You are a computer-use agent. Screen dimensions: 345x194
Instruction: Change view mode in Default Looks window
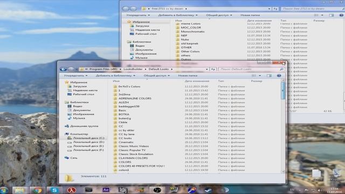pos(254,75)
